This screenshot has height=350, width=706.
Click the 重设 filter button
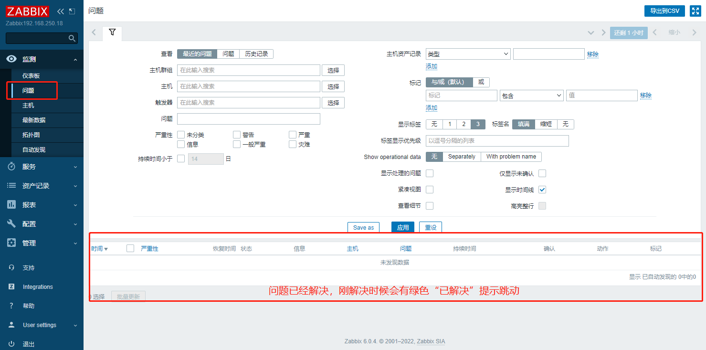click(431, 227)
